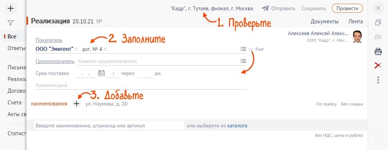Toggle the Без скидки option
This screenshot has height=150, width=388.
[352, 104]
